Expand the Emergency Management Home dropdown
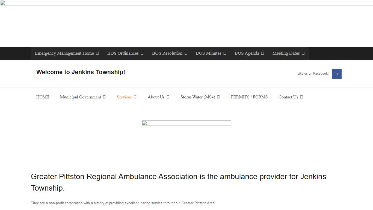 pyautogui.click(x=66, y=53)
